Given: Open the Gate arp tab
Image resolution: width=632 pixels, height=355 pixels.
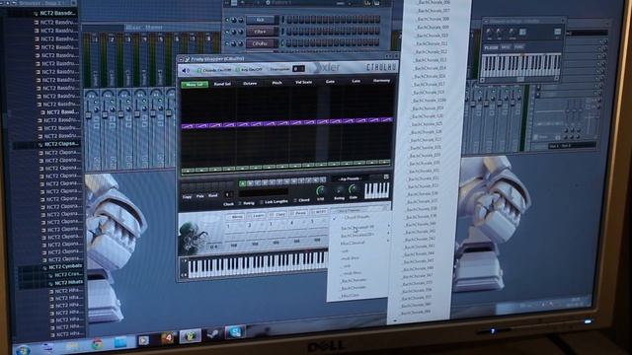Looking at the screenshot, I should [330, 82].
